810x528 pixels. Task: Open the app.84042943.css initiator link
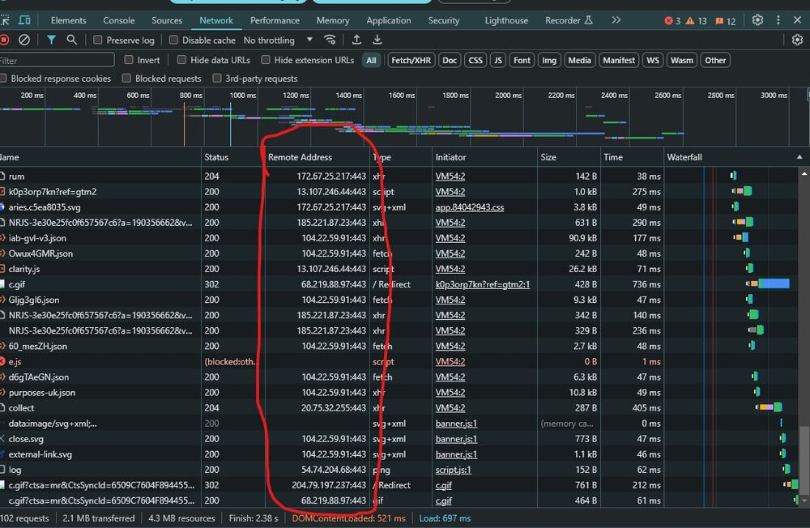point(469,207)
